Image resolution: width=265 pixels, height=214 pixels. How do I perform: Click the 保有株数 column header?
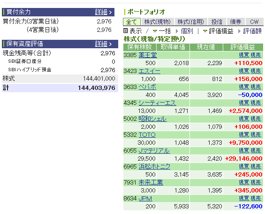point(140,47)
